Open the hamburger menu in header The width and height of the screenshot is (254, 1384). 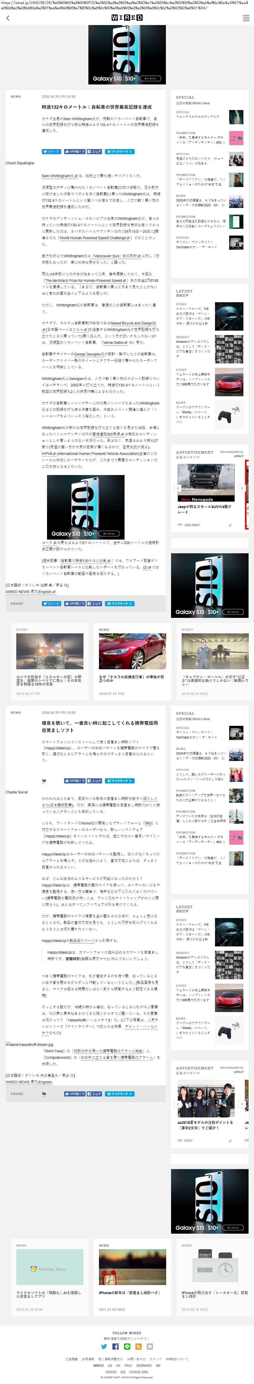(x=246, y=18)
